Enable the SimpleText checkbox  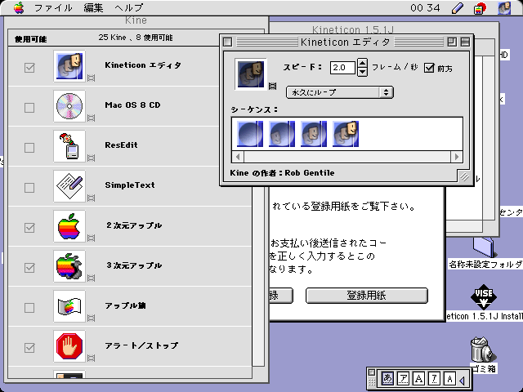tap(29, 188)
